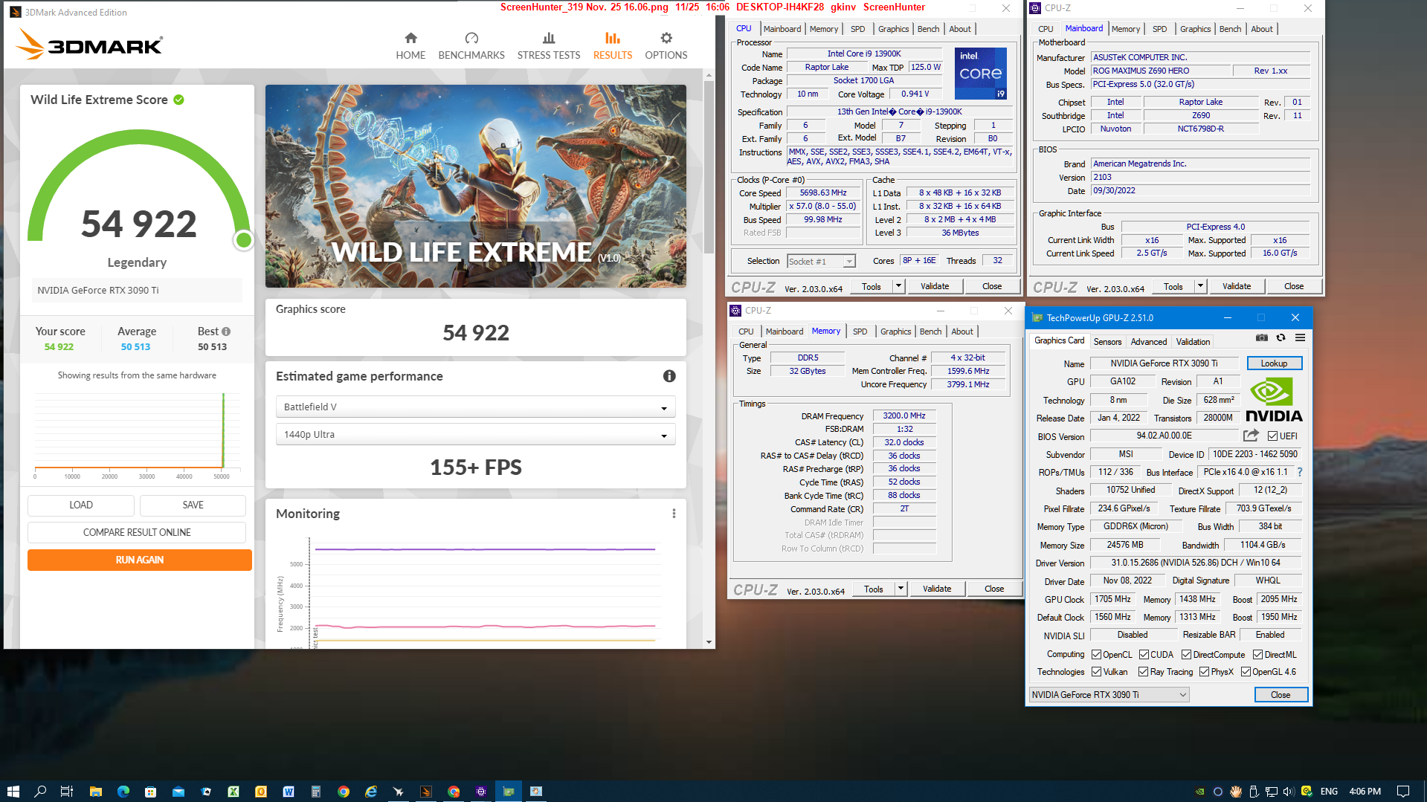Toggle the OpenGL 4.6 checkbox in GPU-Z

tap(1246, 672)
